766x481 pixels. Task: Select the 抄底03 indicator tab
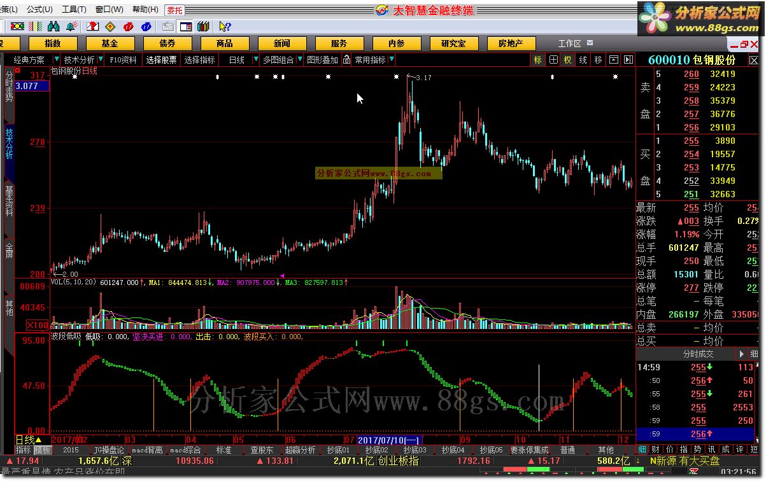tap(415, 449)
